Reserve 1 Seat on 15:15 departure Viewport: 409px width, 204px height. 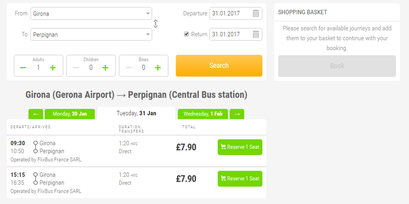click(240, 179)
